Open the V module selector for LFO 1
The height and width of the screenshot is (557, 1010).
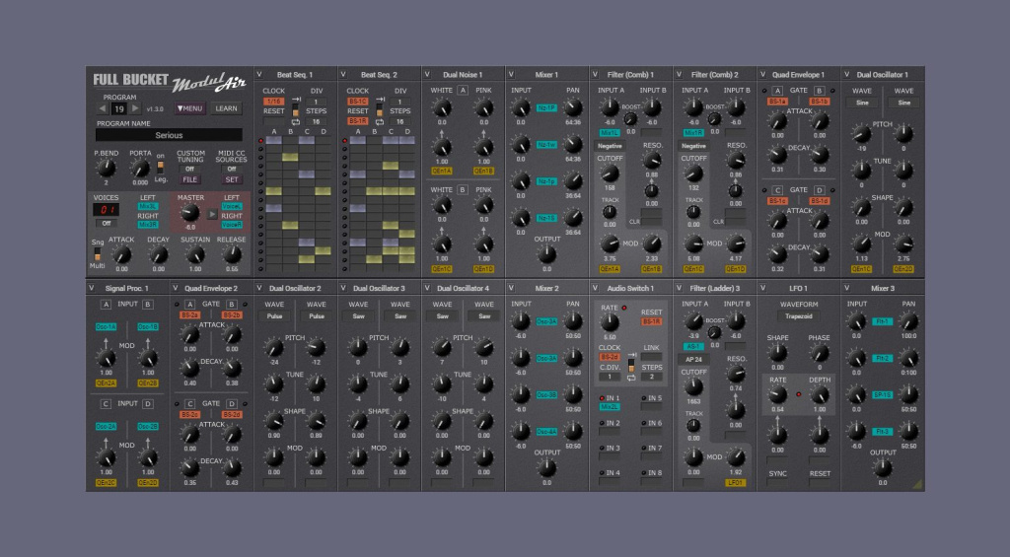pos(762,288)
